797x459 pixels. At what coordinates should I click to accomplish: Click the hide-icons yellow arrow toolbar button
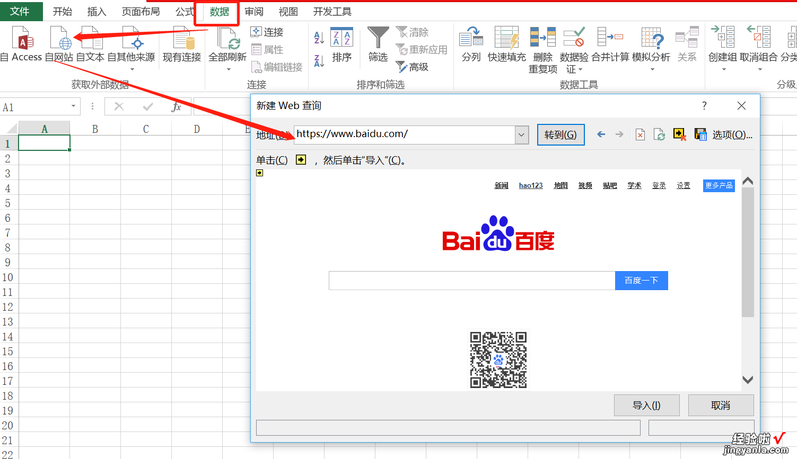679,134
